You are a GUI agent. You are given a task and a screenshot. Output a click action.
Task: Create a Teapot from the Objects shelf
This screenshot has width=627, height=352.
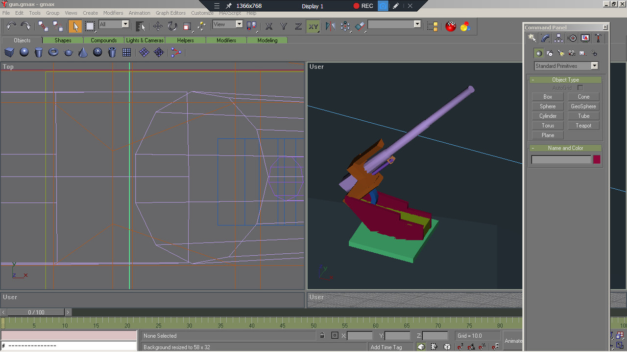(x=68, y=52)
